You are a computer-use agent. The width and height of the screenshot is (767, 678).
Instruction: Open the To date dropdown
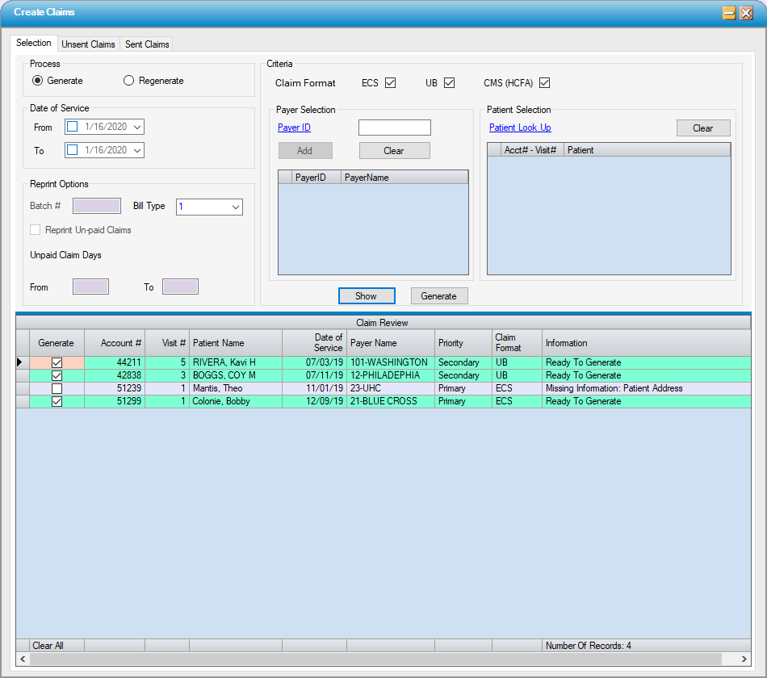137,150
